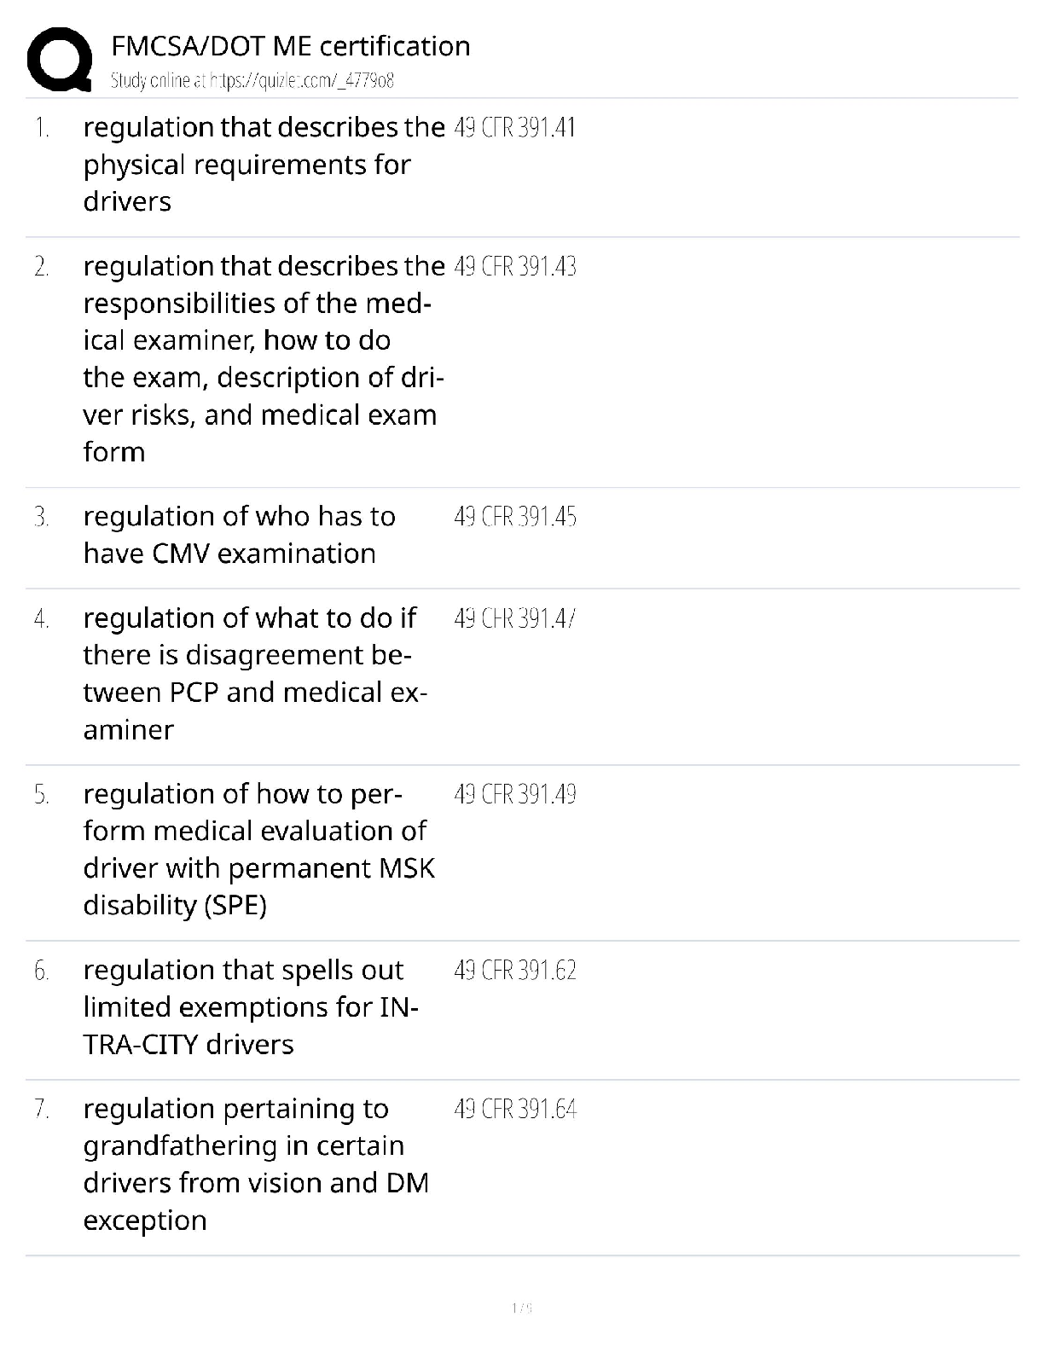This screenshot has height=1351, width=1044.
Task: Click the definition 49 CFR 391.41
Action: 515,128
